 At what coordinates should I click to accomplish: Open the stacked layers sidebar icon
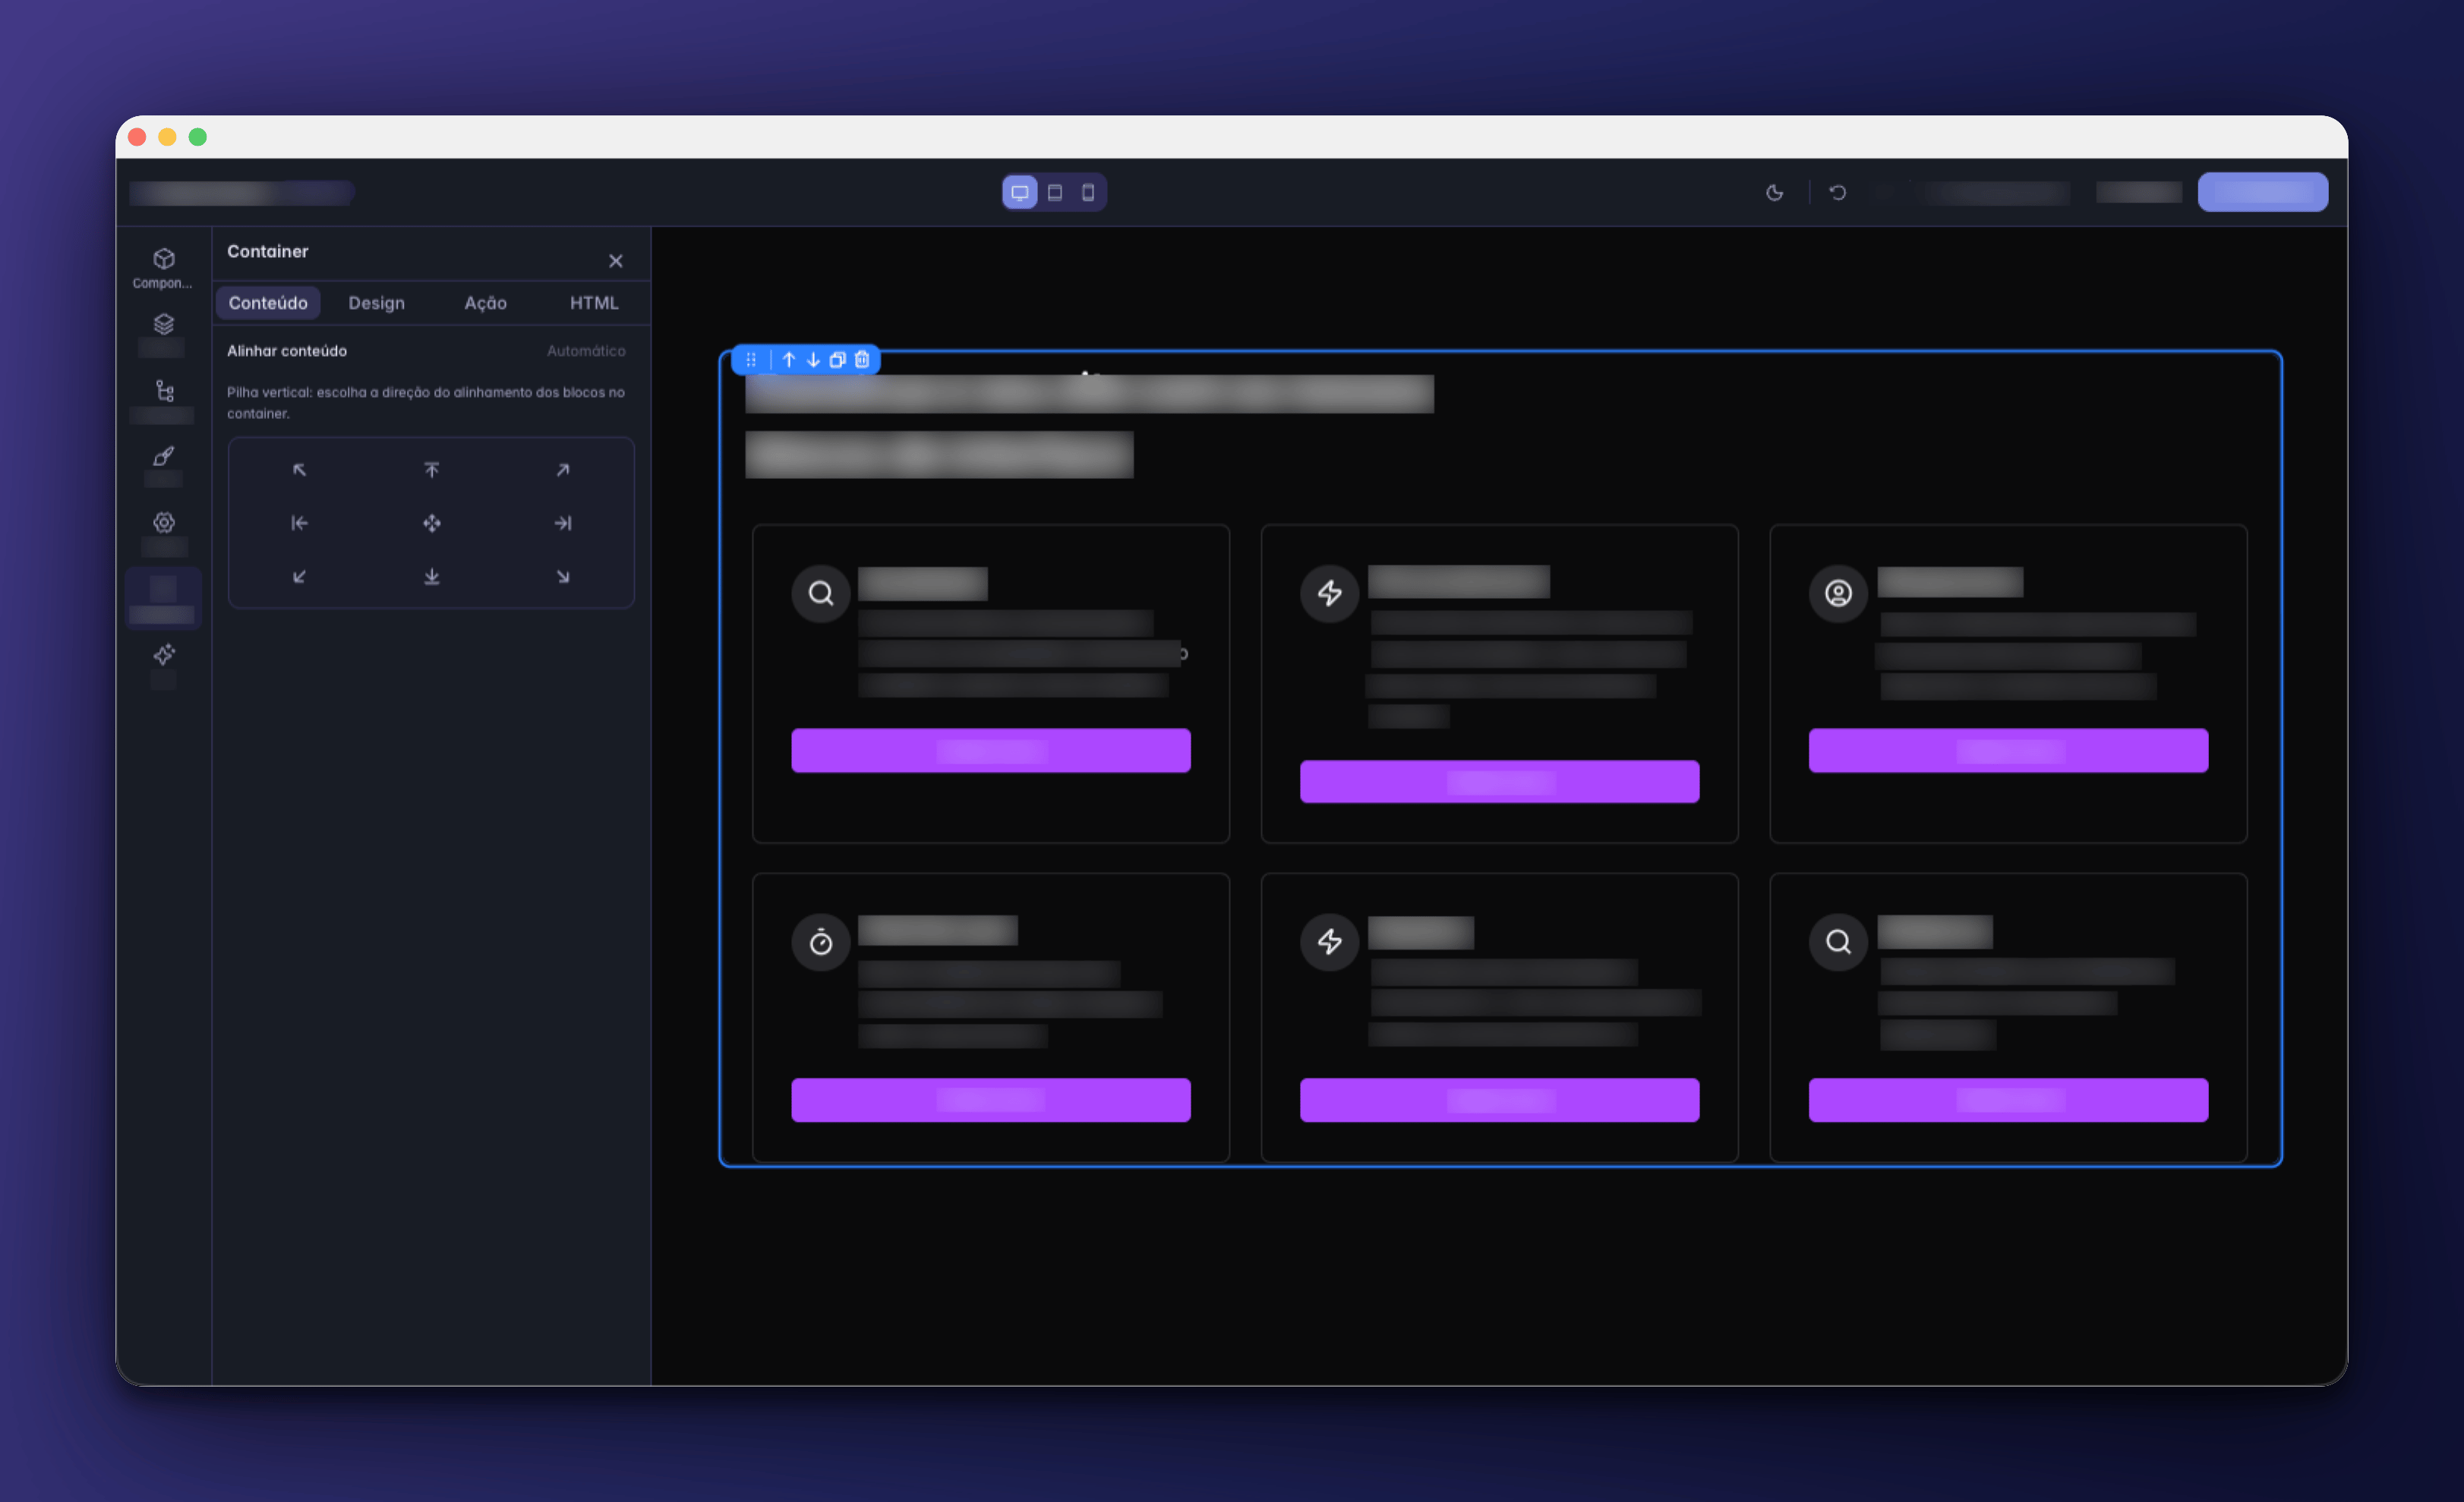[164, 324]
